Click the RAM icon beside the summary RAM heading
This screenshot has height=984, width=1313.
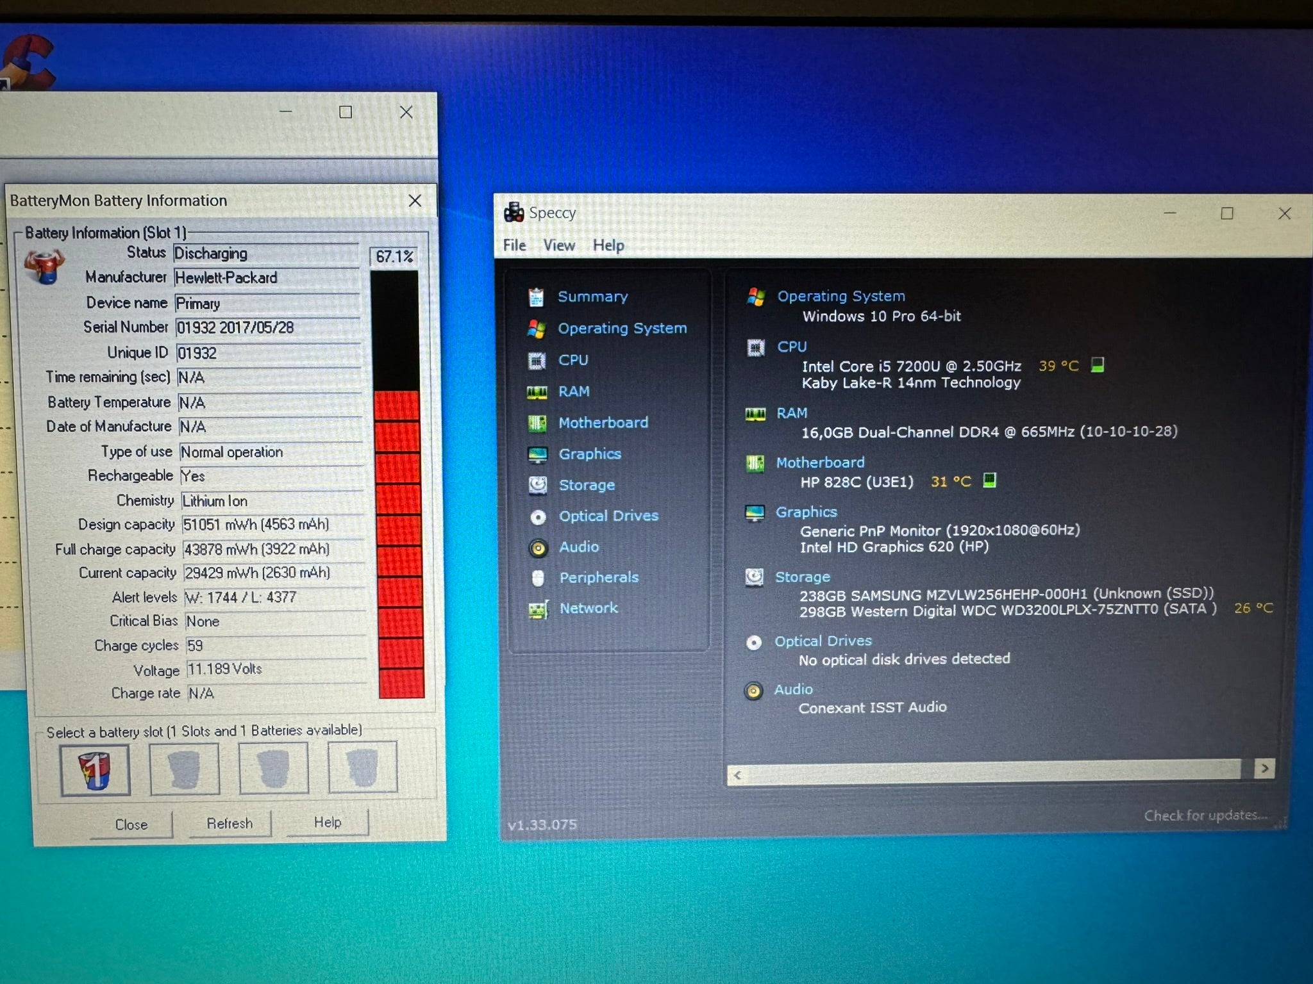click(755, 414)
